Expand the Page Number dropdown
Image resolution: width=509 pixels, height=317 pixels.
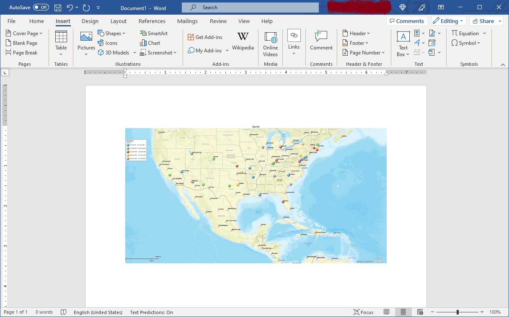(x=364, y=53)
